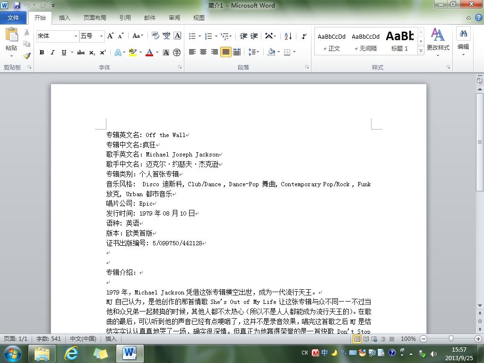
Task: Click the Cut scissors icon
Action: (27, 33)
